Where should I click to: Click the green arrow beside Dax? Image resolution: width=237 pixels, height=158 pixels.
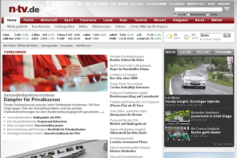4,35
